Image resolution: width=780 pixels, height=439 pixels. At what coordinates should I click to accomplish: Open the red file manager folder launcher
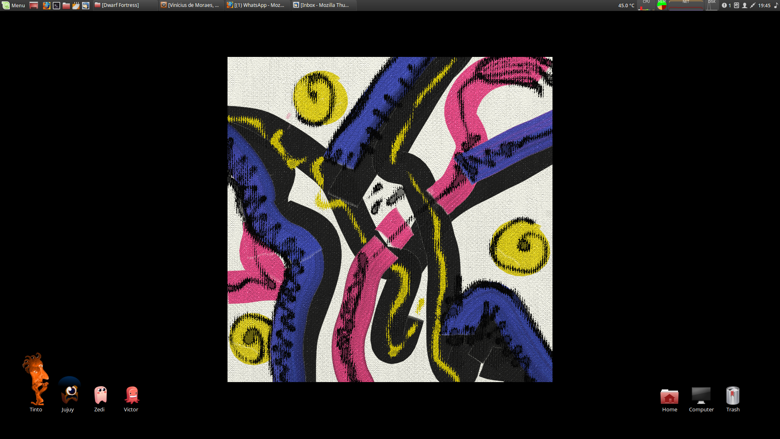(x=66, y=5)
